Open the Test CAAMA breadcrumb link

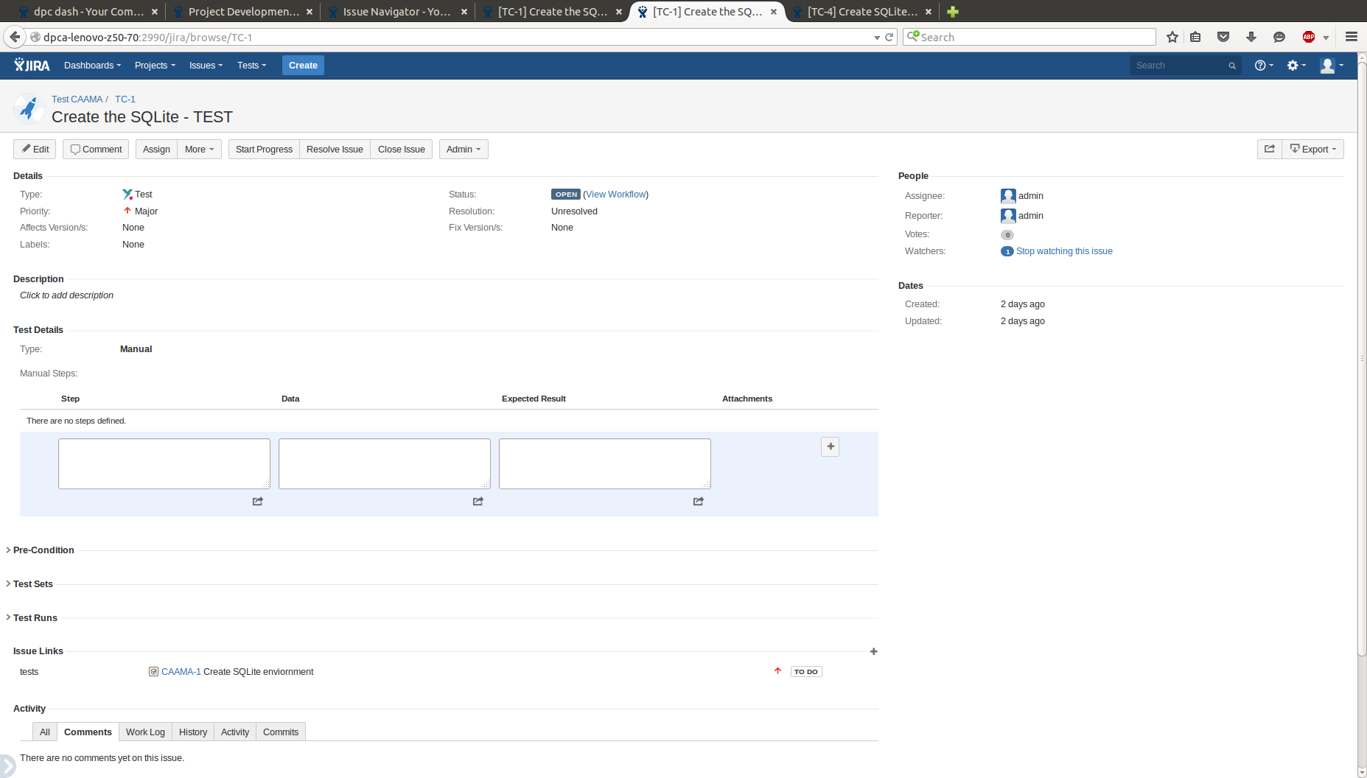click(x=77, y=99)
